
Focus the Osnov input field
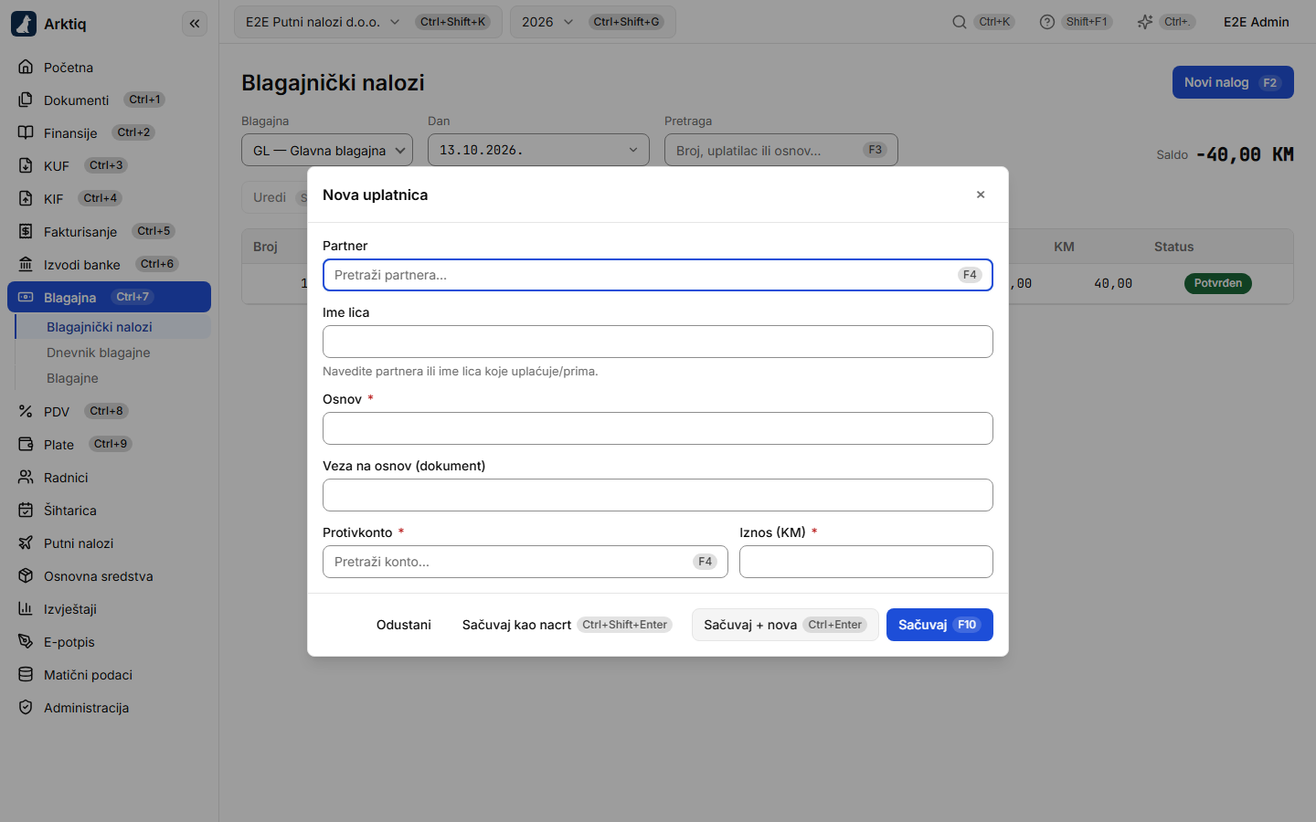(658, 428)
